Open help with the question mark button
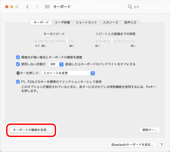Screen dimensions: 170x152 (x=161, y=145)
